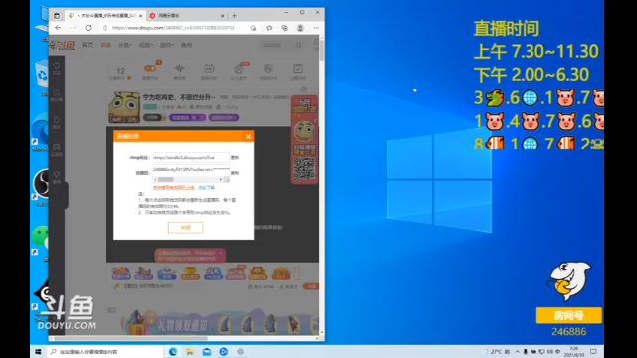
Task: Click the number 12 stat in streamer toolbar
Action: (120, 71)
